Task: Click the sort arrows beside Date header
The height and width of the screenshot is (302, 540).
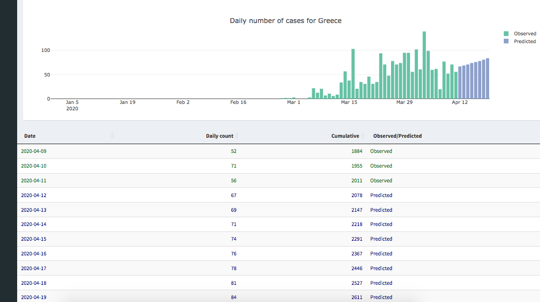Action: point(112,136)
